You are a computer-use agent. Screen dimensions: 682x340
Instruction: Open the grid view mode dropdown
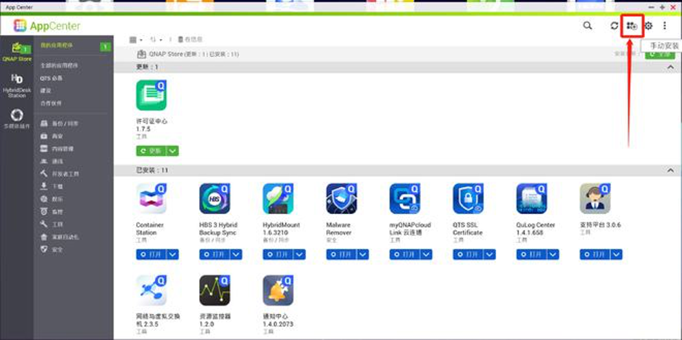(x=136, y=39)
